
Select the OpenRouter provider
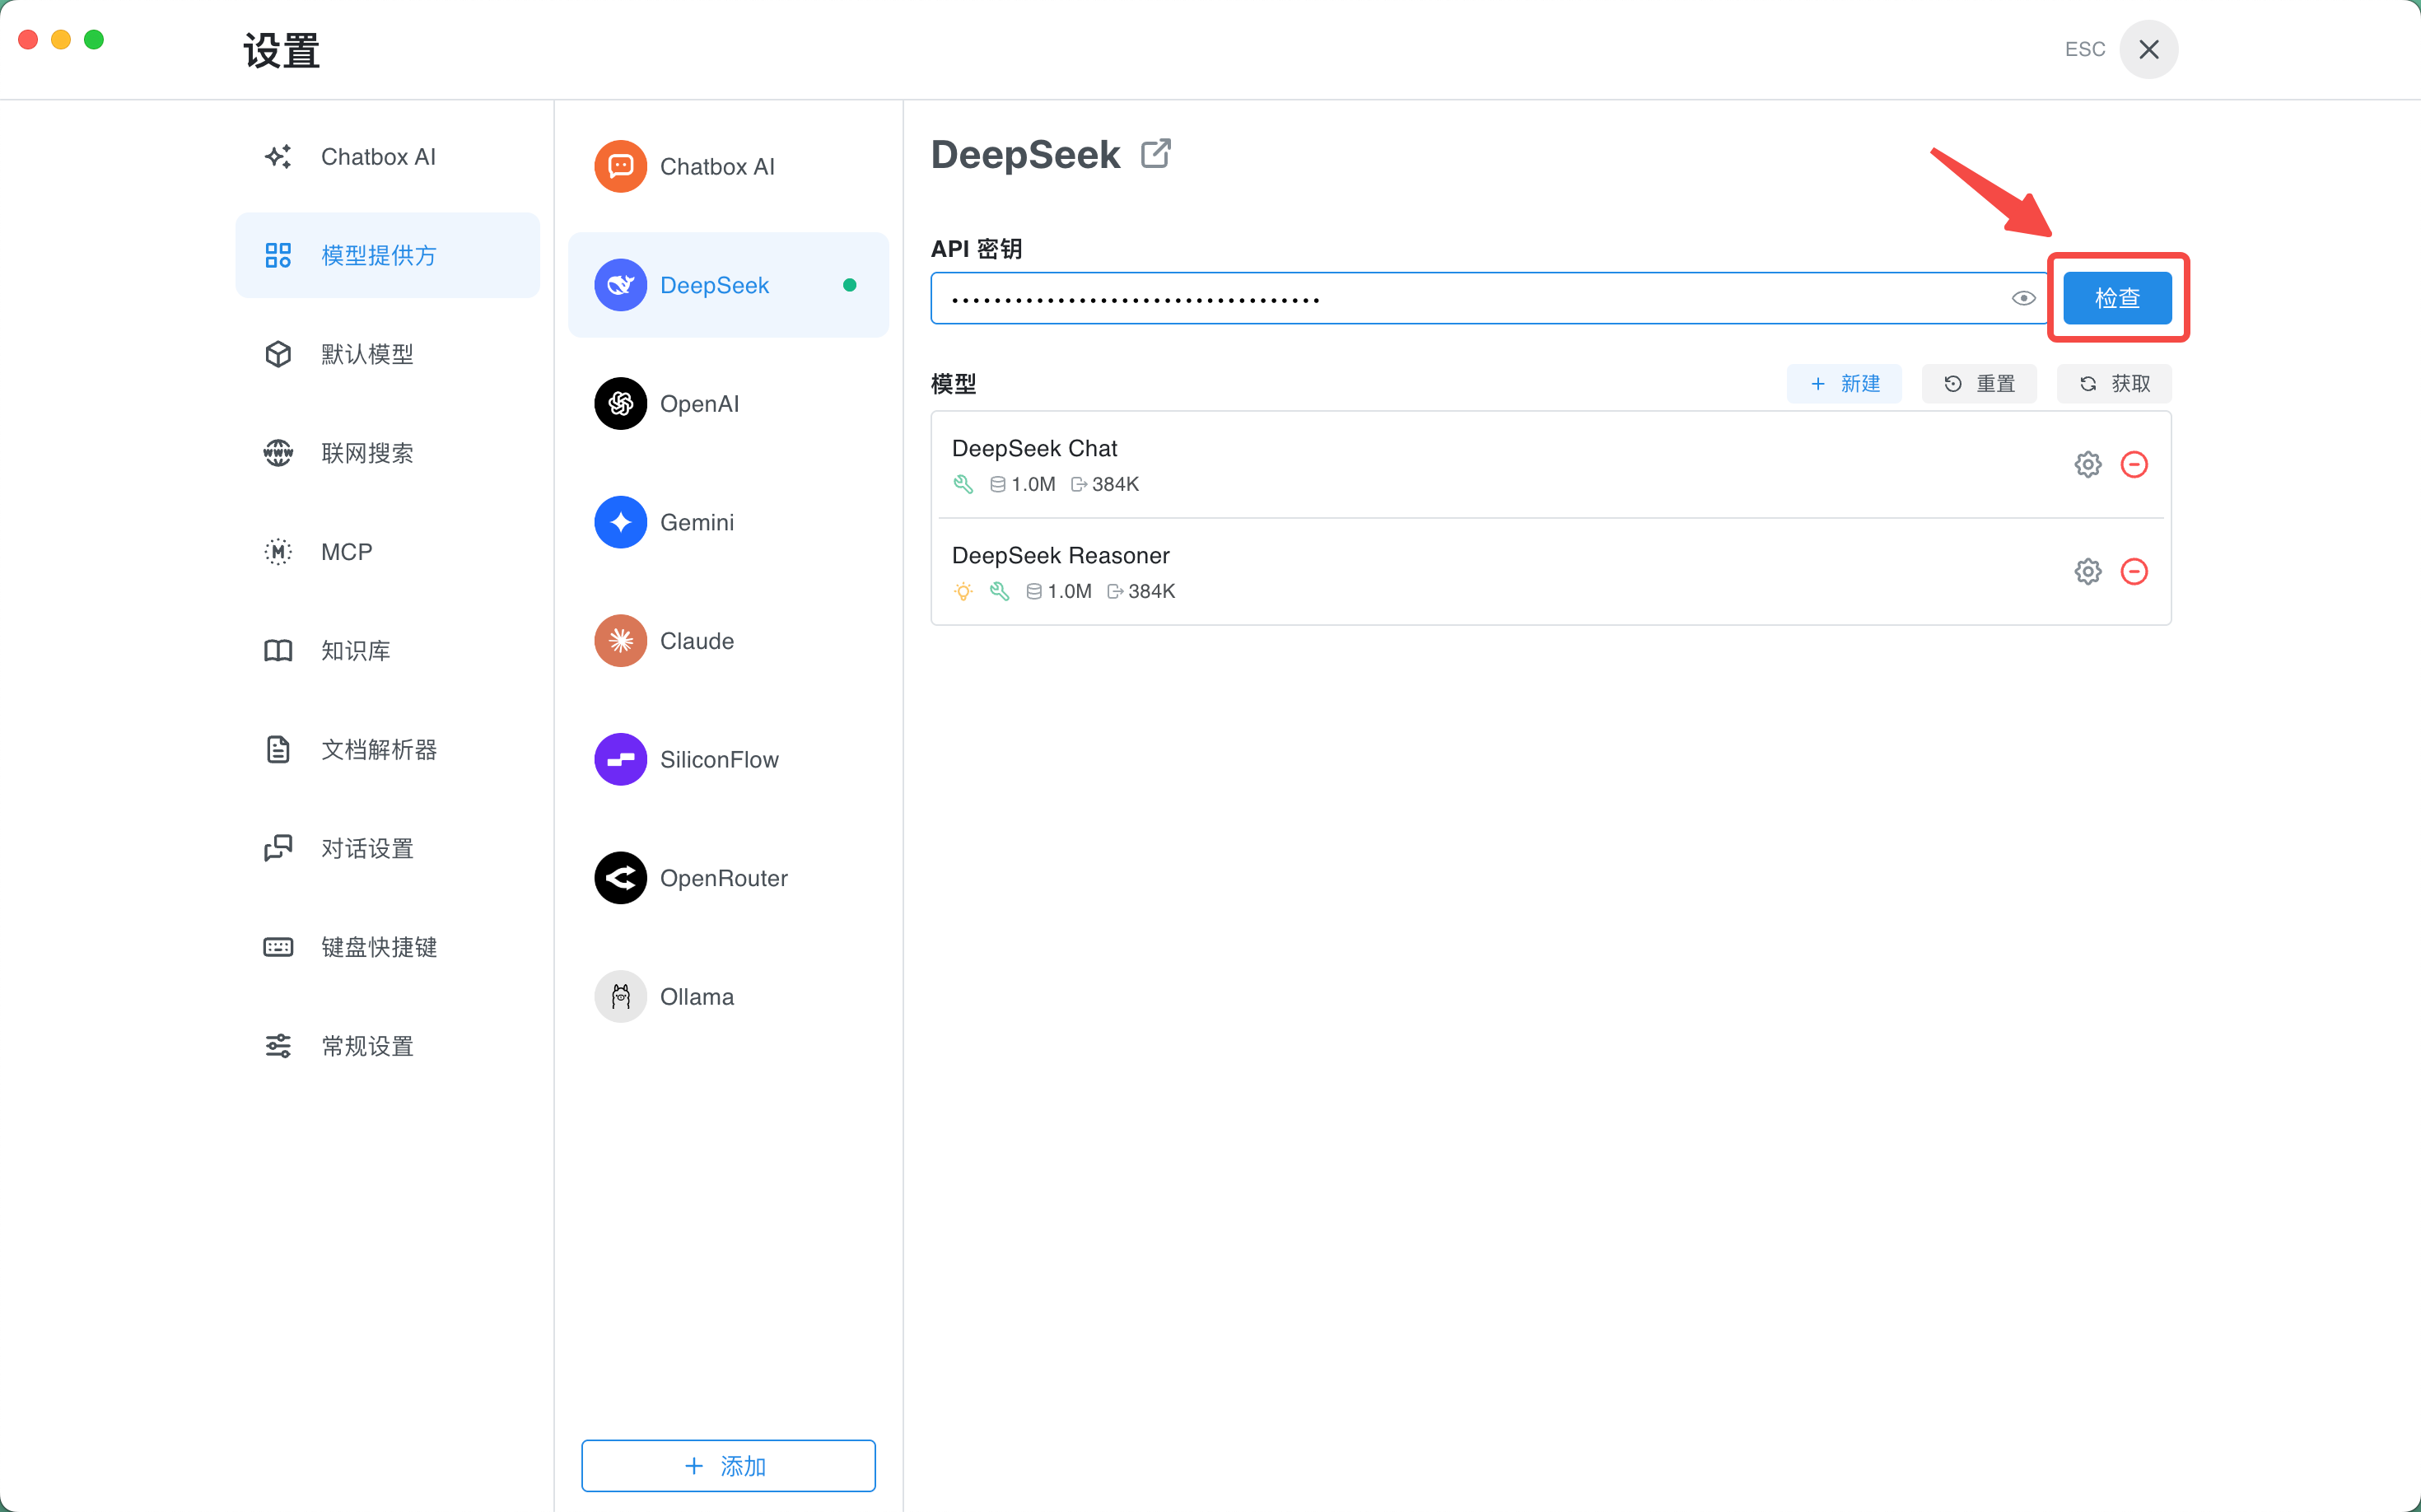[728, 878]
